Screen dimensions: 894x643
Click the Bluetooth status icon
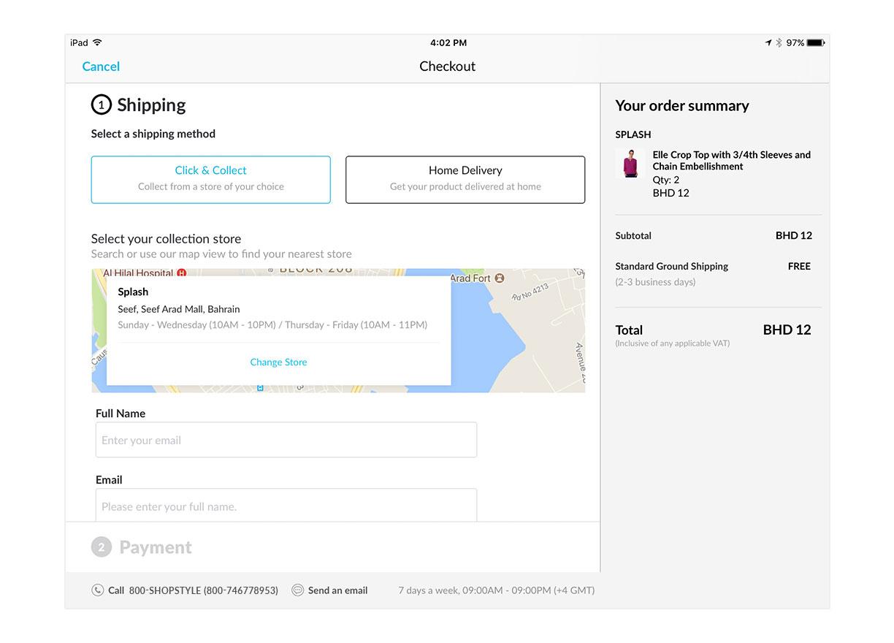(779, 43)
